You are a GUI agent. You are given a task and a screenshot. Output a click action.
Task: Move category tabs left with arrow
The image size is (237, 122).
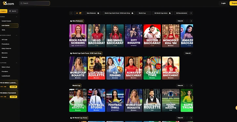(71, 13)
